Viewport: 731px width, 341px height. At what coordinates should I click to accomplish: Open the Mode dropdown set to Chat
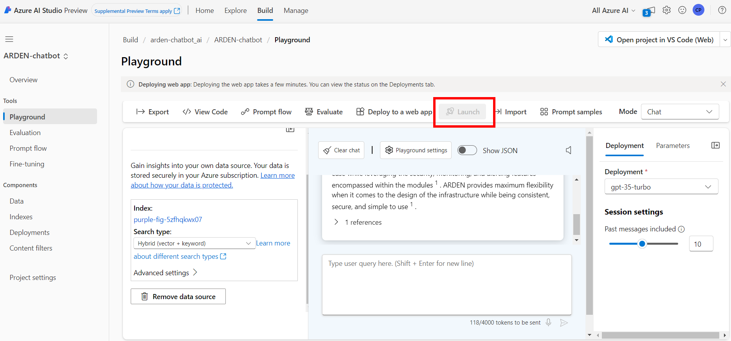tap(680, 112)
